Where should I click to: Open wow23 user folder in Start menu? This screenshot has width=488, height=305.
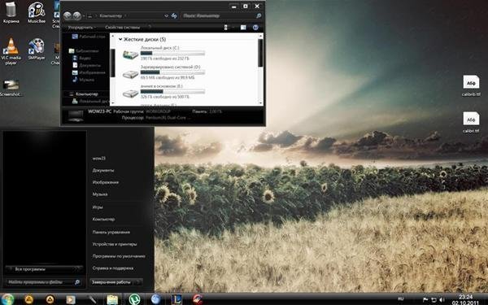pos(99,159)
